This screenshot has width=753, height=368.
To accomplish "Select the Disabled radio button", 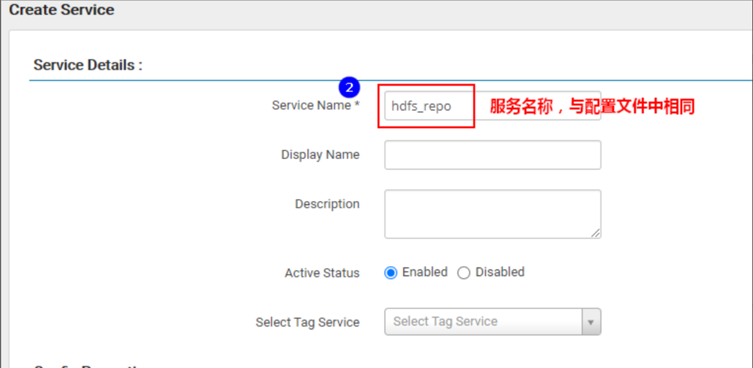I will (463, 272).
